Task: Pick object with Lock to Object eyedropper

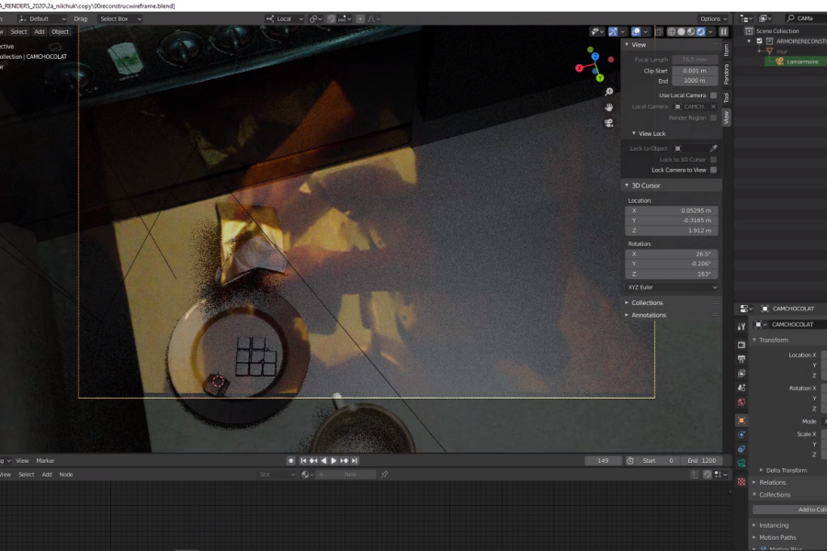Action: 713,148
